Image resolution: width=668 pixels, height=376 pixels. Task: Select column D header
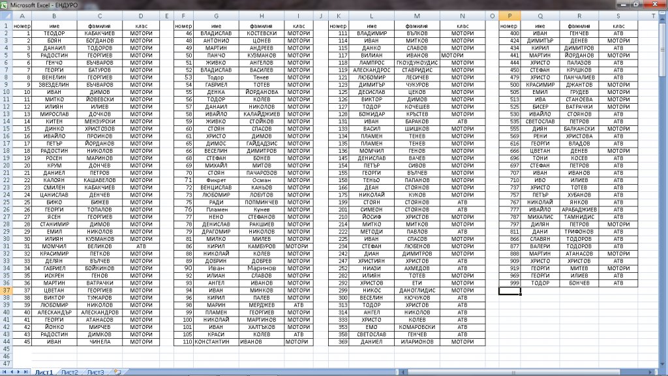[x=141, y=16]
